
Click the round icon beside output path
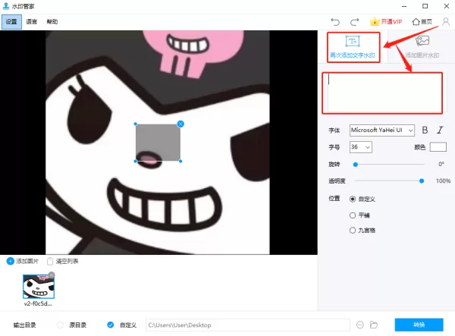coord(359,325)
